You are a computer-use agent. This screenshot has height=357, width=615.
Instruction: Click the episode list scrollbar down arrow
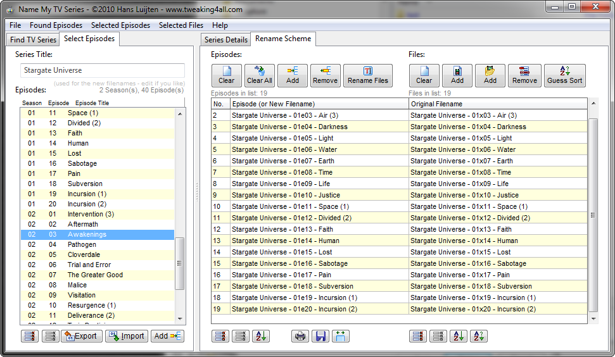click(180, 318)
